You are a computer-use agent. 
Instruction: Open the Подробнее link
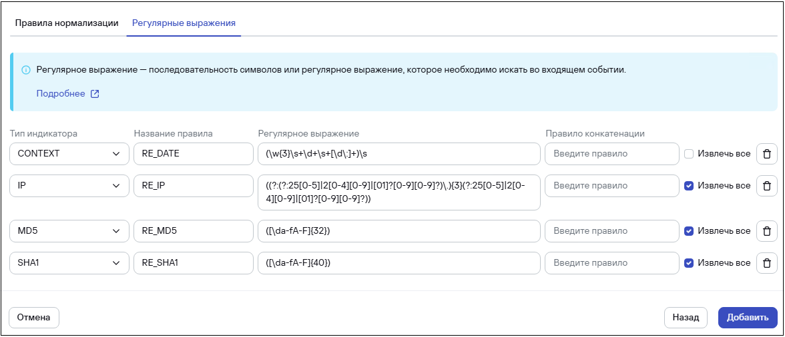pyautogui.click(x=61, y=94)
